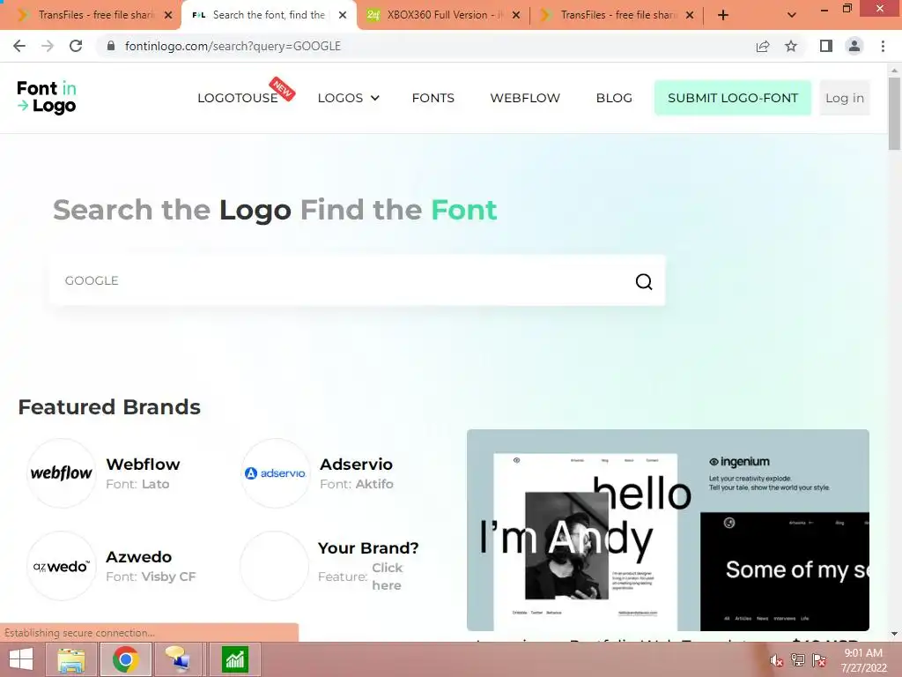Bookmark this page with star

(791, 46)
